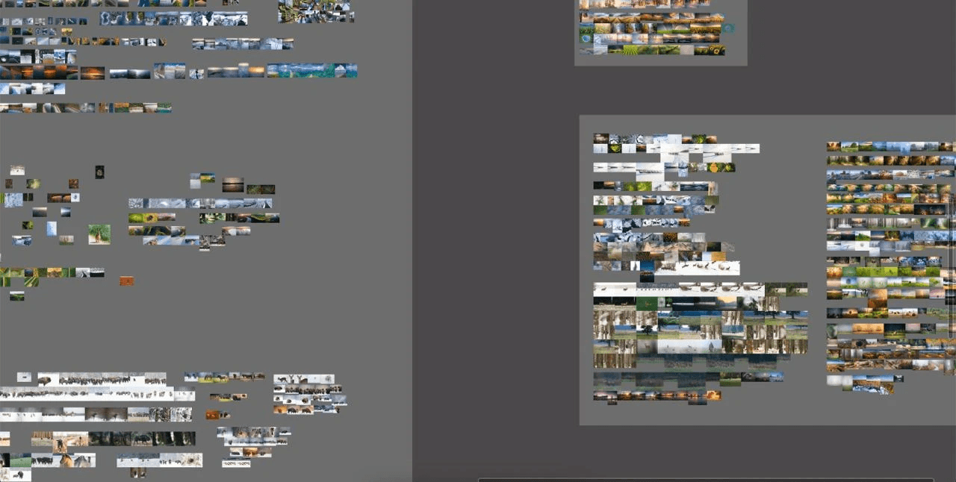Image resolution: width=956 pixels, height=482 pixels.
Task: Click the teal circular thumbnail beside the top board
Action: (728, 28)
